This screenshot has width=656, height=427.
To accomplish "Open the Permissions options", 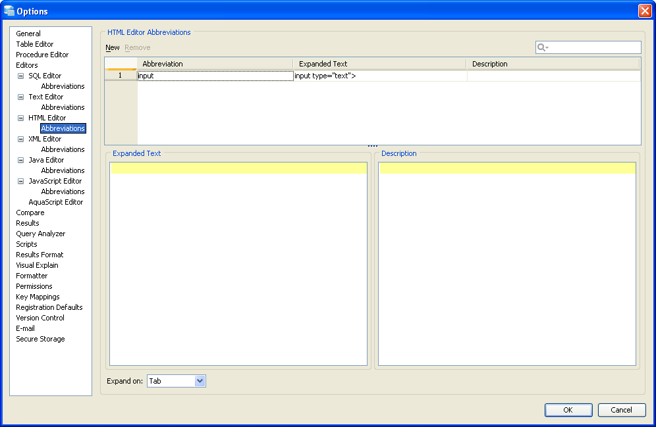I will click(x=34, y=286).
